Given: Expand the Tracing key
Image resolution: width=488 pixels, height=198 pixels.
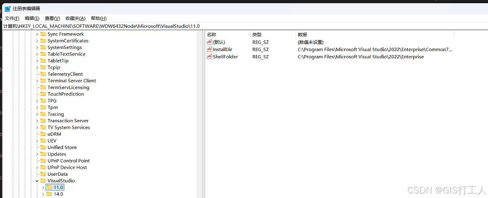Looking at the screenshot, I should point(37,114).
